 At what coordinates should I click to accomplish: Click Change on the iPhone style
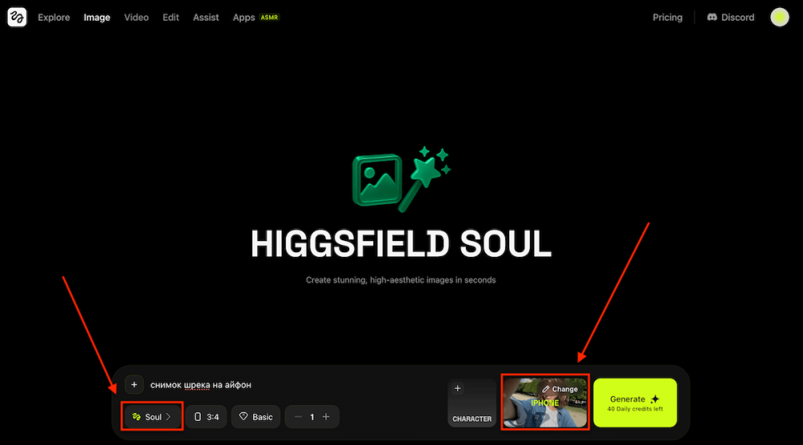[x=560, y=390]
